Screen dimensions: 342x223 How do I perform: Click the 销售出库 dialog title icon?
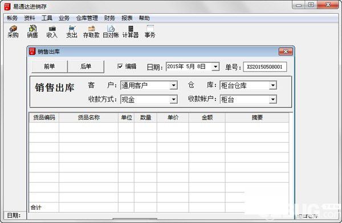[x=32, y=51]
